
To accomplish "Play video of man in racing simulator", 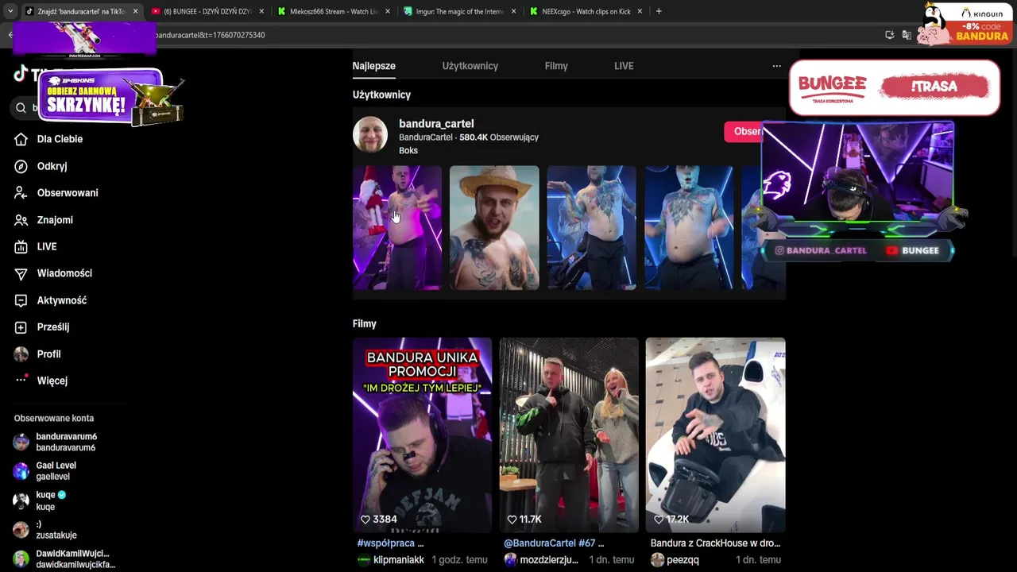I will click(x=715, y=435).
